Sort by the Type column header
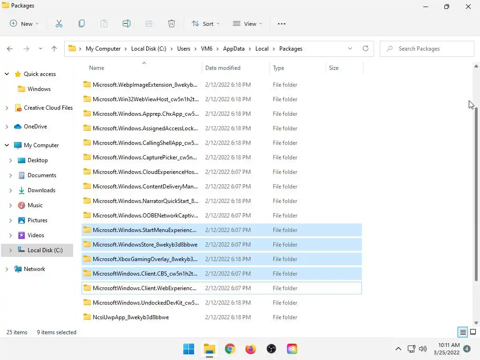This screenshot has height=360, width=480. tap(298, 67)
